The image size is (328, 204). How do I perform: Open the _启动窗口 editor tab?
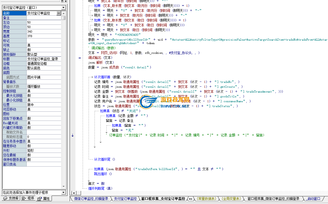click(313, 199)
